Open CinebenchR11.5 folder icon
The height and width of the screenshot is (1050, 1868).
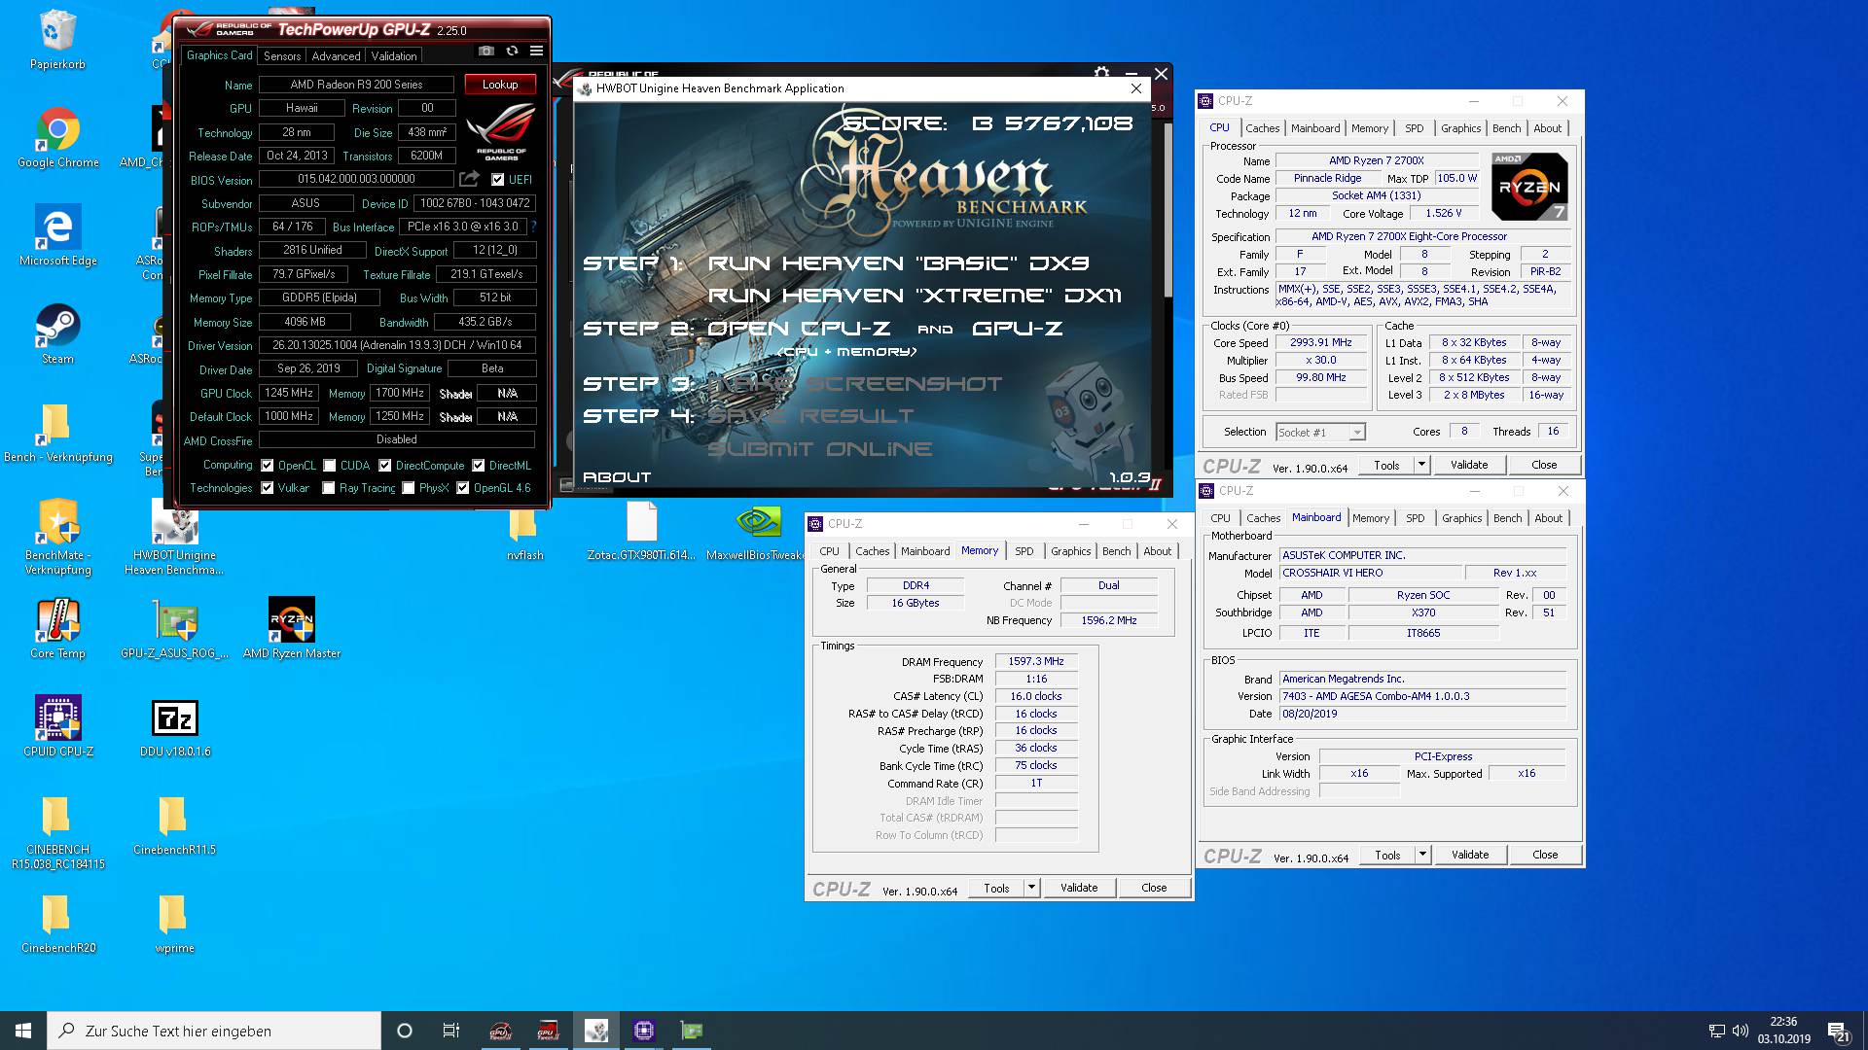[x=174, y=825]
